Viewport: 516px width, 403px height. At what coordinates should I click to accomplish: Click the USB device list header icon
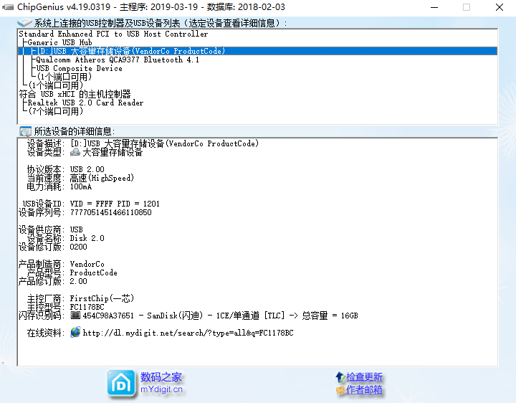click(24, 23)
